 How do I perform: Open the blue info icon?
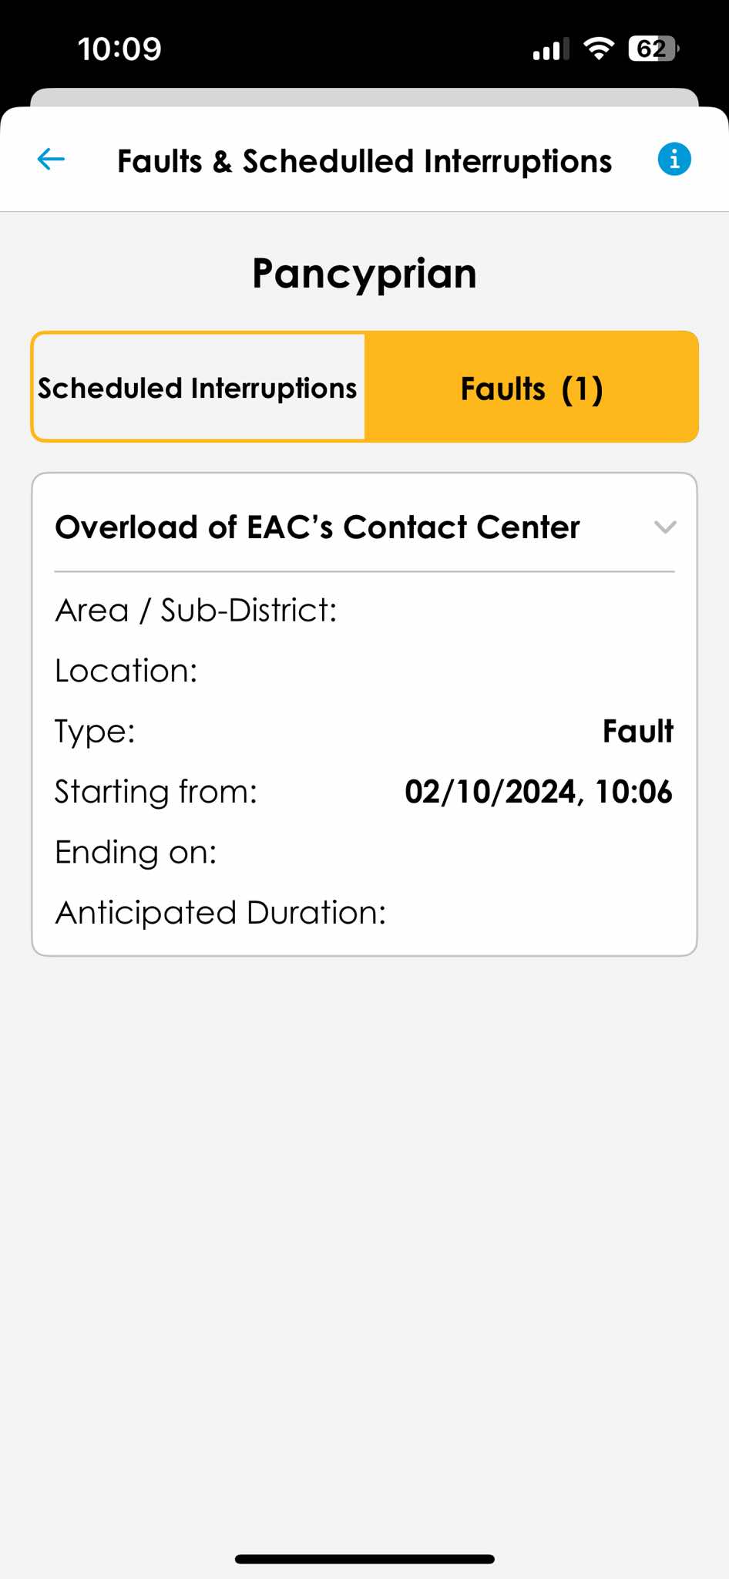click(674, 160)
